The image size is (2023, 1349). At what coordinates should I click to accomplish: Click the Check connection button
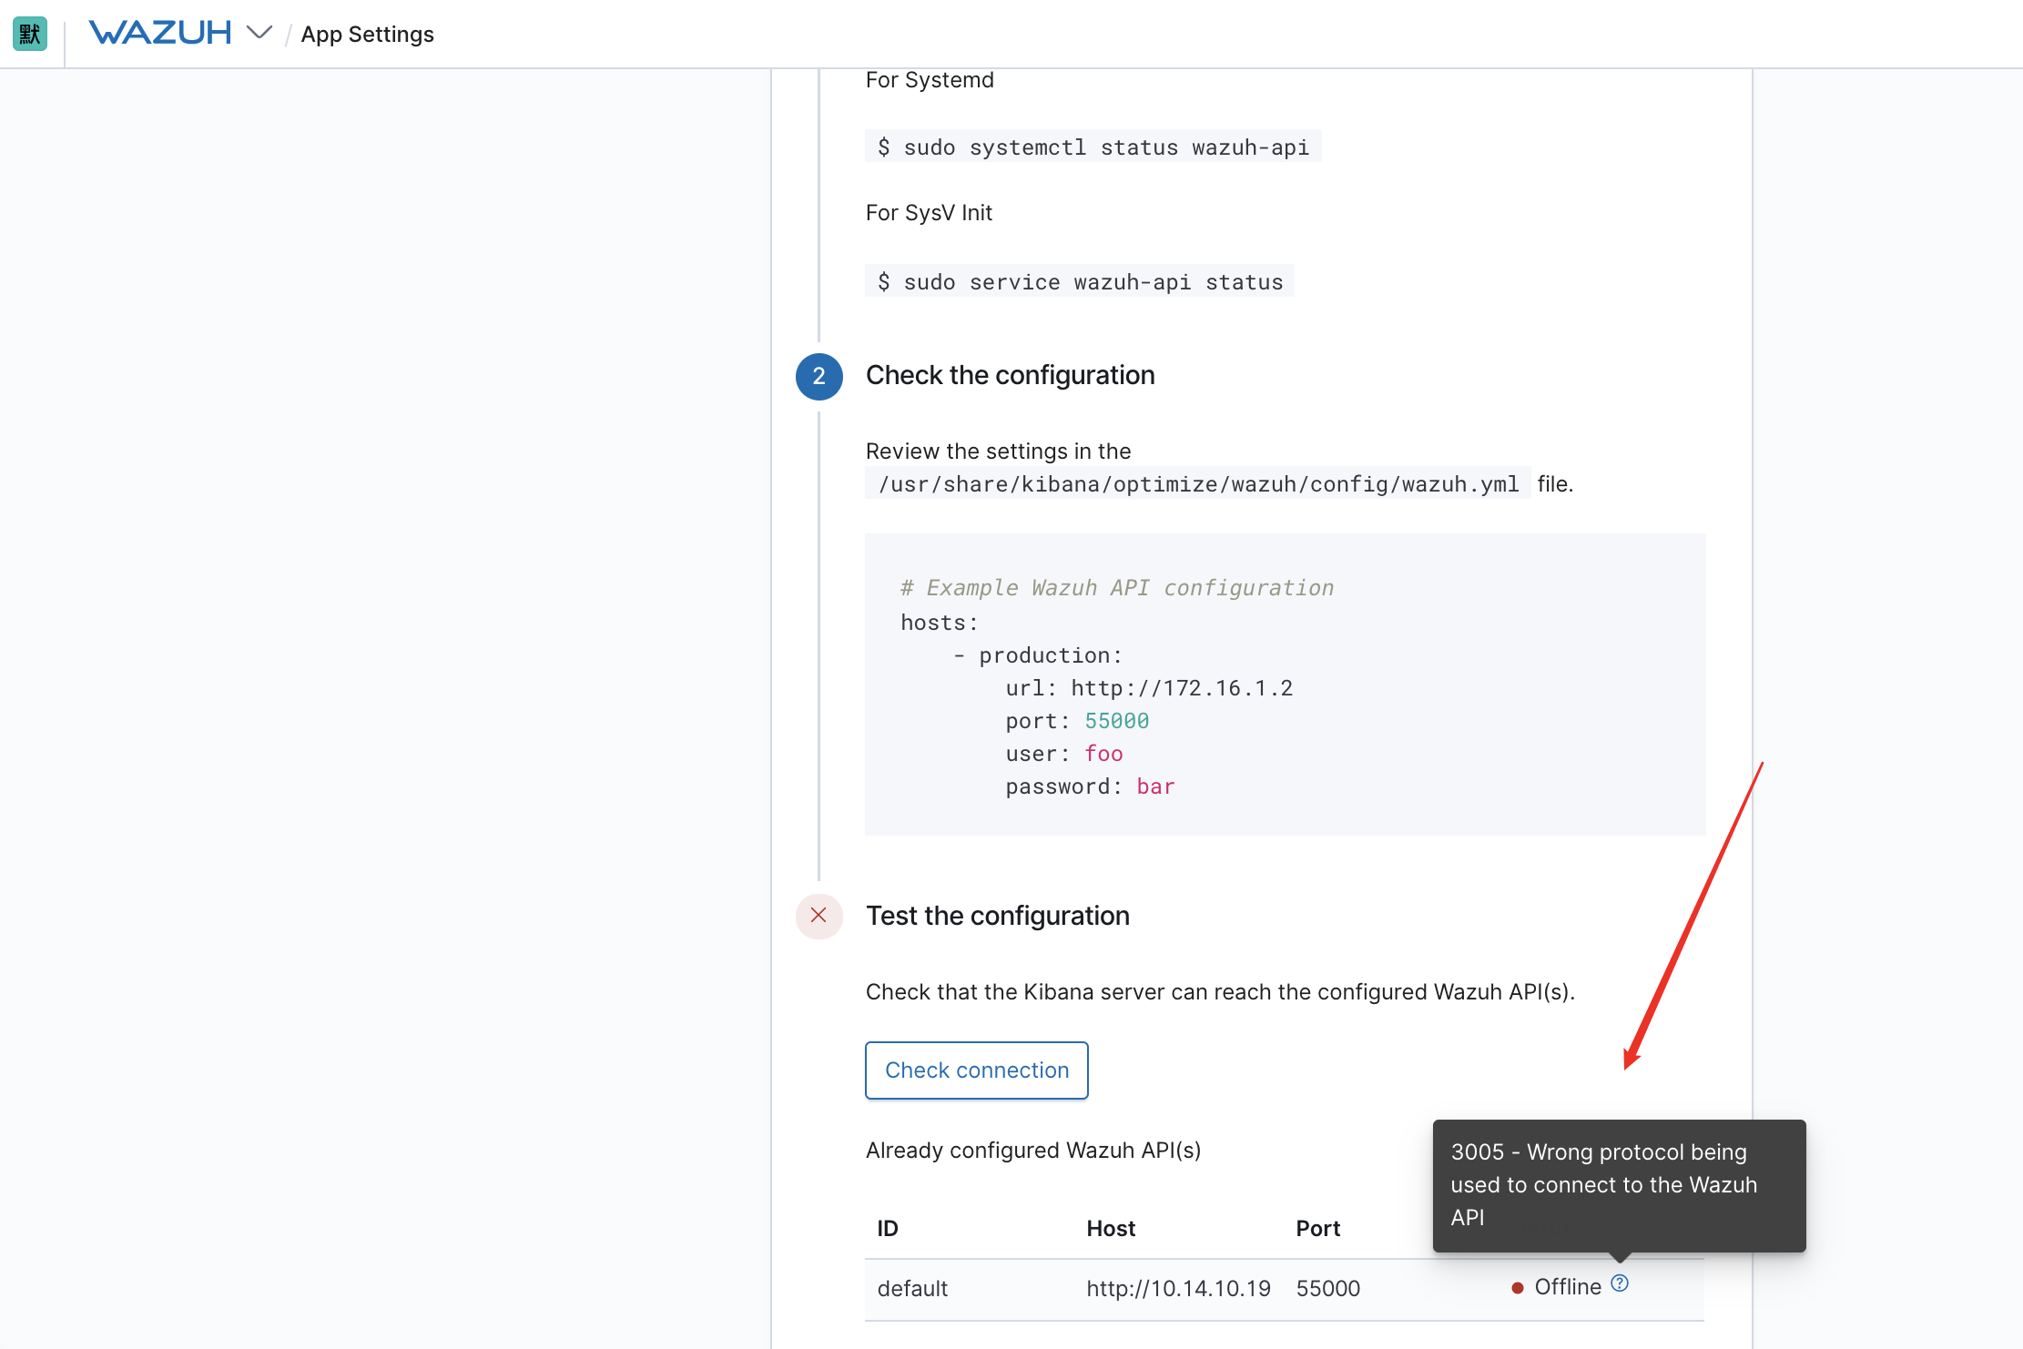pos(976,1070)
